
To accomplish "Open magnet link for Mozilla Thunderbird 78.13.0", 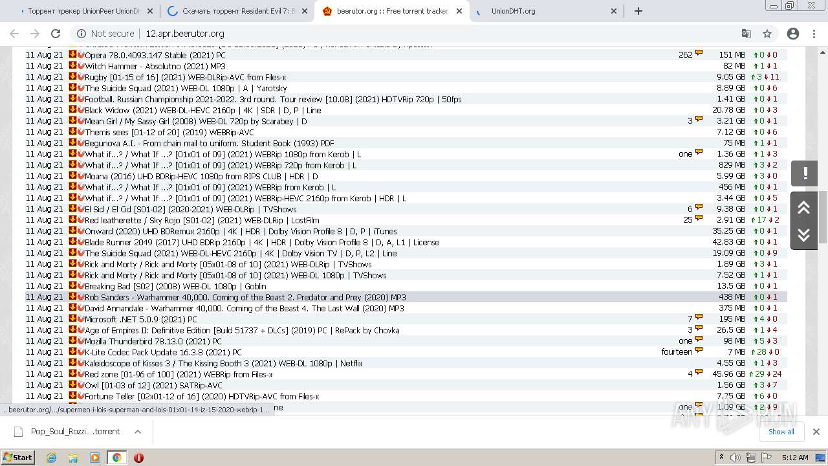I will [x=81, y=341].
